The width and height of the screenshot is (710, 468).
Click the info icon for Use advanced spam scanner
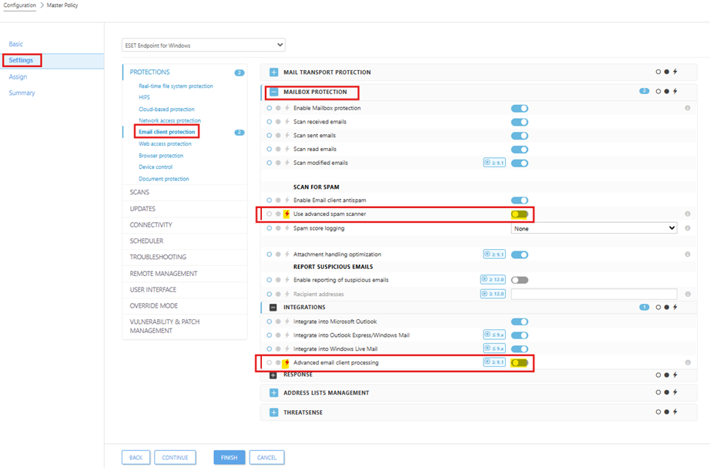(688, 214)
